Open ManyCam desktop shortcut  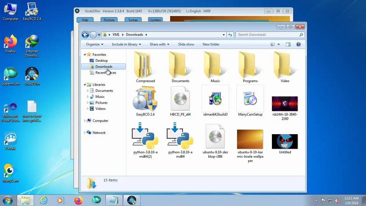coord(11,173)
